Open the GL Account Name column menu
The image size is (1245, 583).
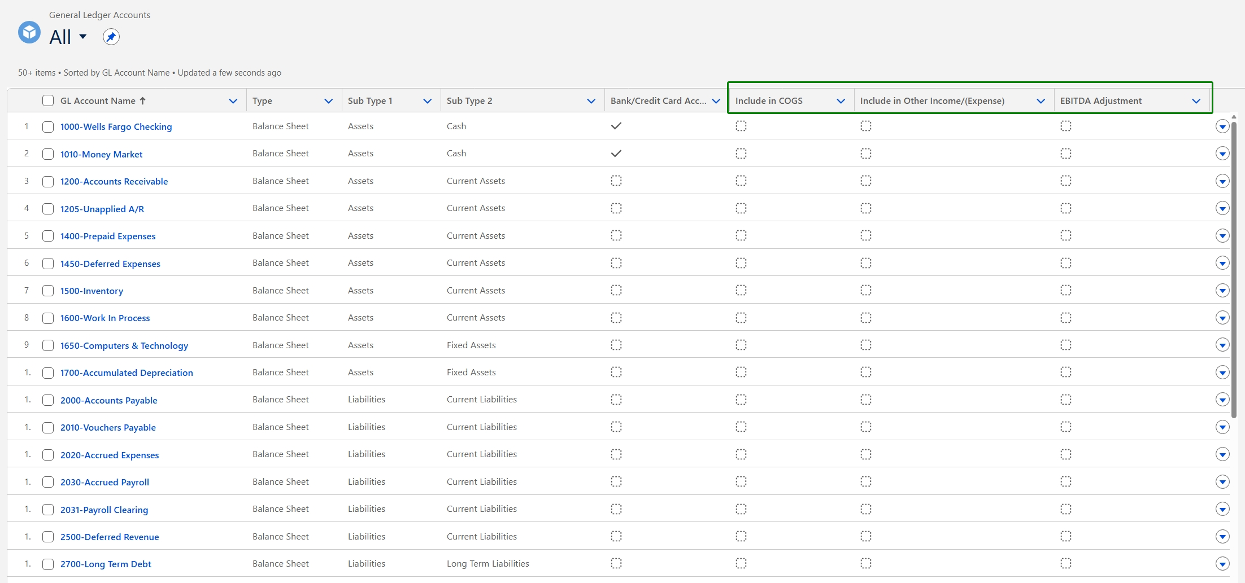[233, 101]
